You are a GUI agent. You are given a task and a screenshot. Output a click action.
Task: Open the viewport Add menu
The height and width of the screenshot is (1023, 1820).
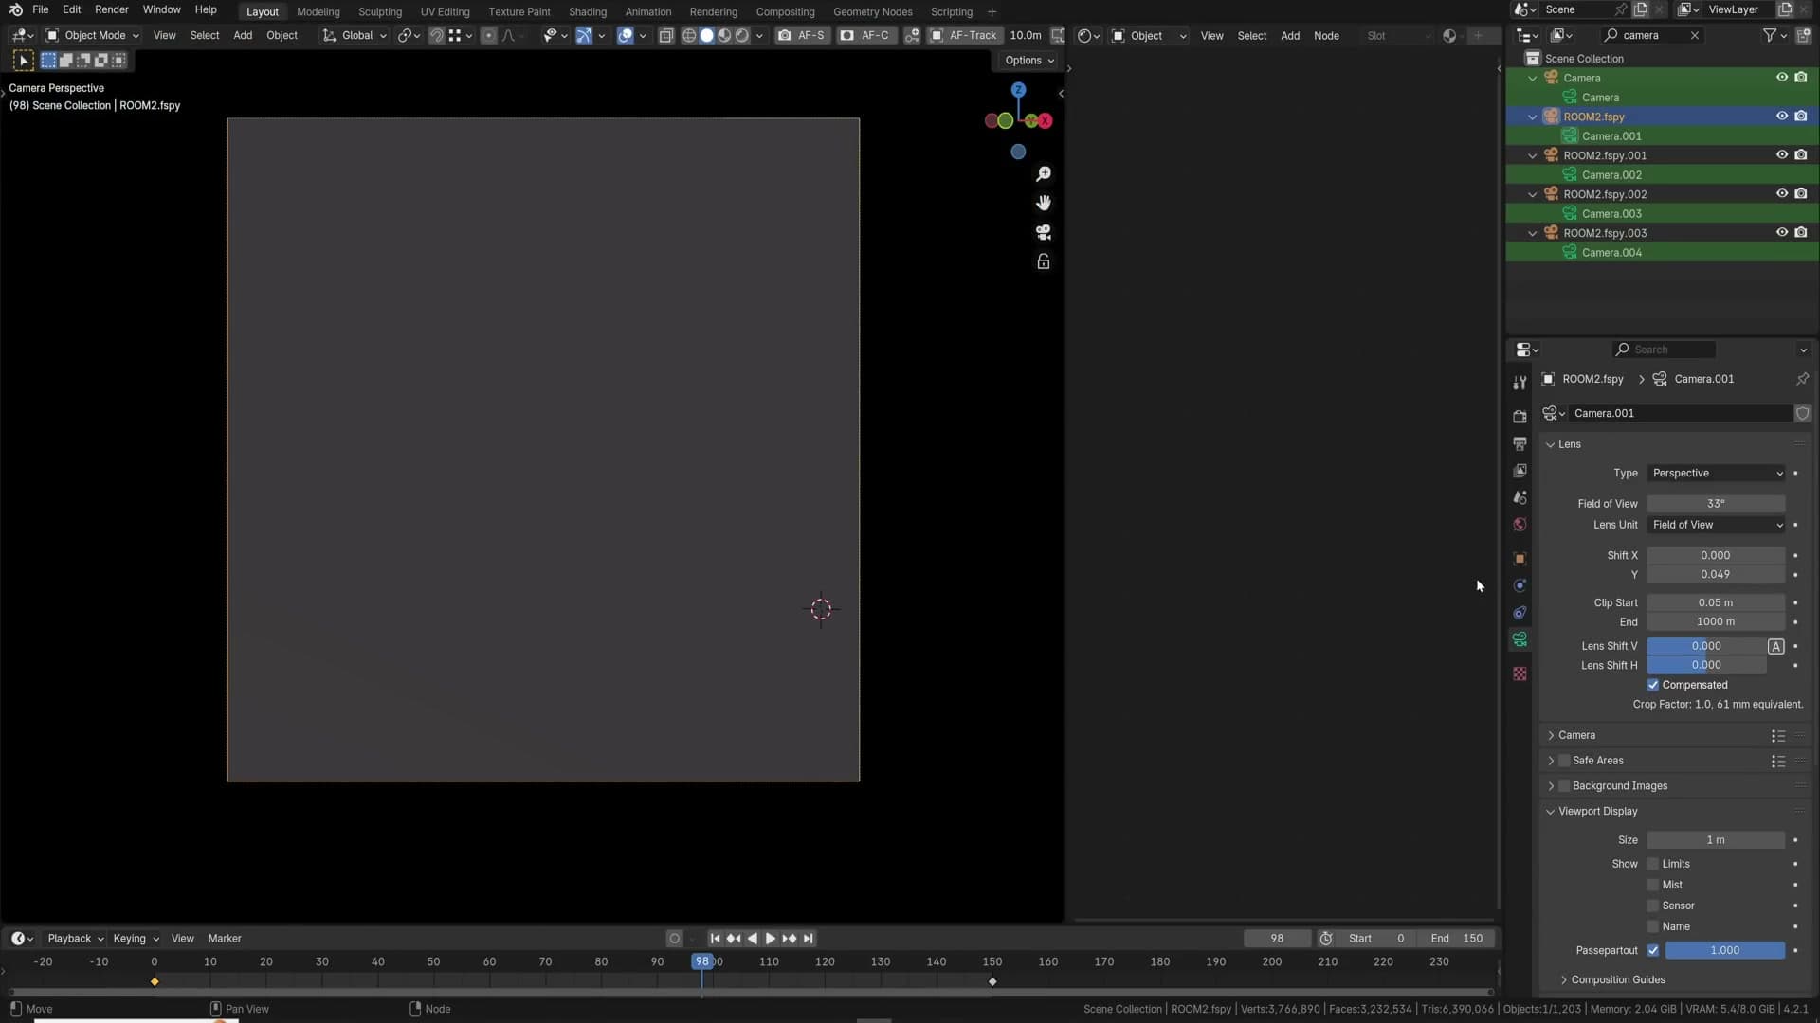(x=243, y=35)
